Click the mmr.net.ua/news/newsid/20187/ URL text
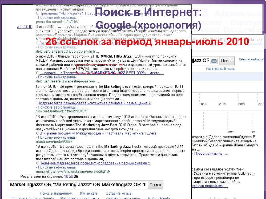266x199 pixels. [62, 111]
